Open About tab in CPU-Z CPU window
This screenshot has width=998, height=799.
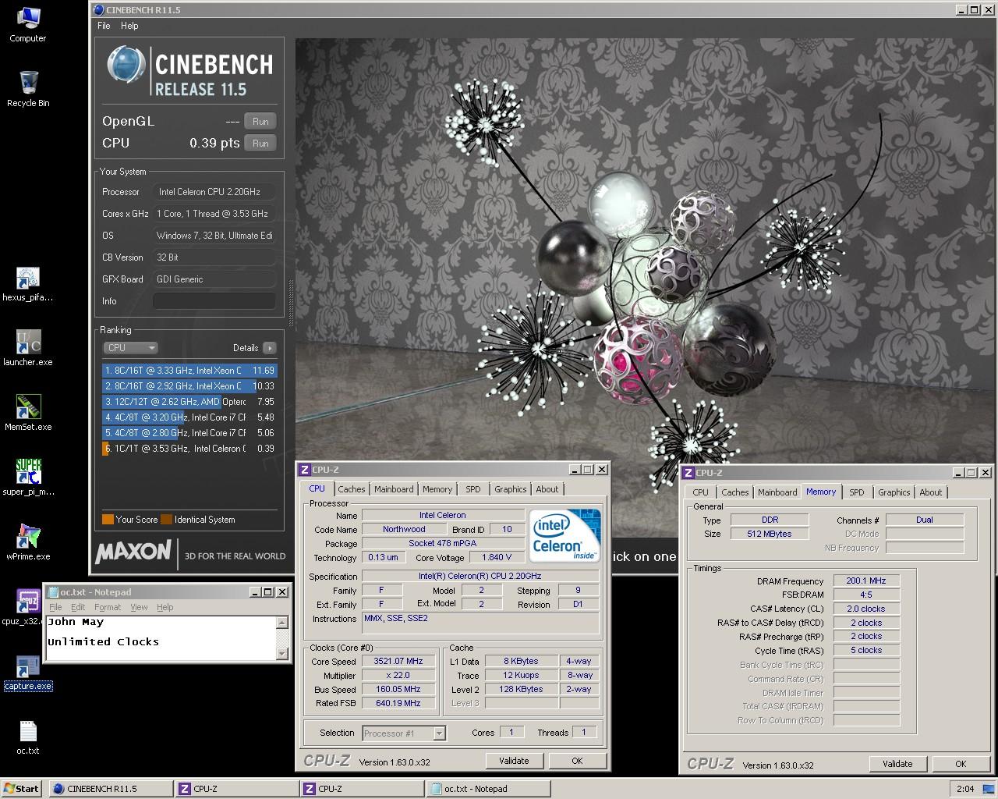547,489
